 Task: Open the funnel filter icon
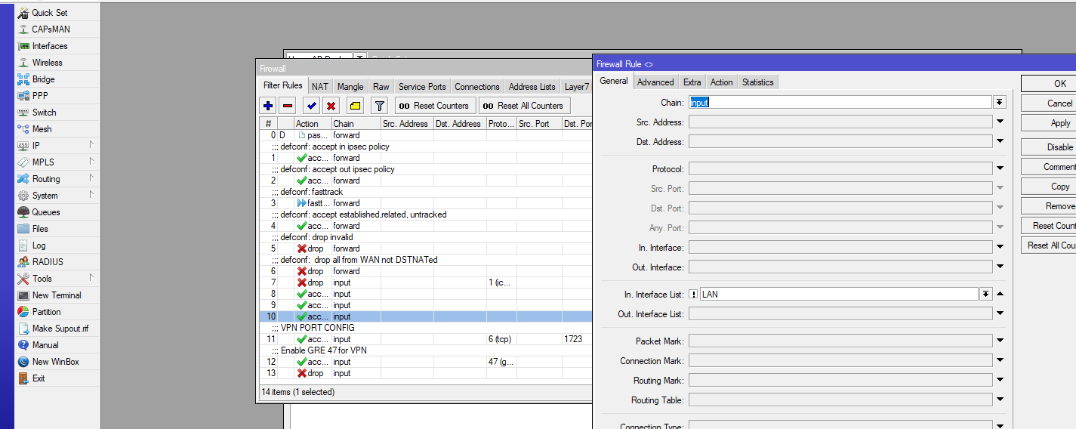(380, 106)
